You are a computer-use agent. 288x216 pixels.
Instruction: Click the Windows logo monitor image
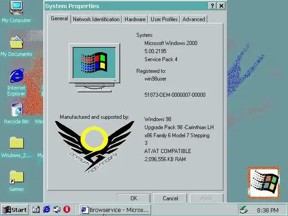pyautogui.click(x=94, y=68)
